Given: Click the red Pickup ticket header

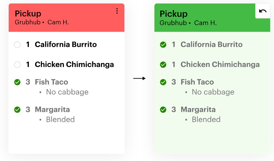Looking at the screenshot, I should (64, 18).
